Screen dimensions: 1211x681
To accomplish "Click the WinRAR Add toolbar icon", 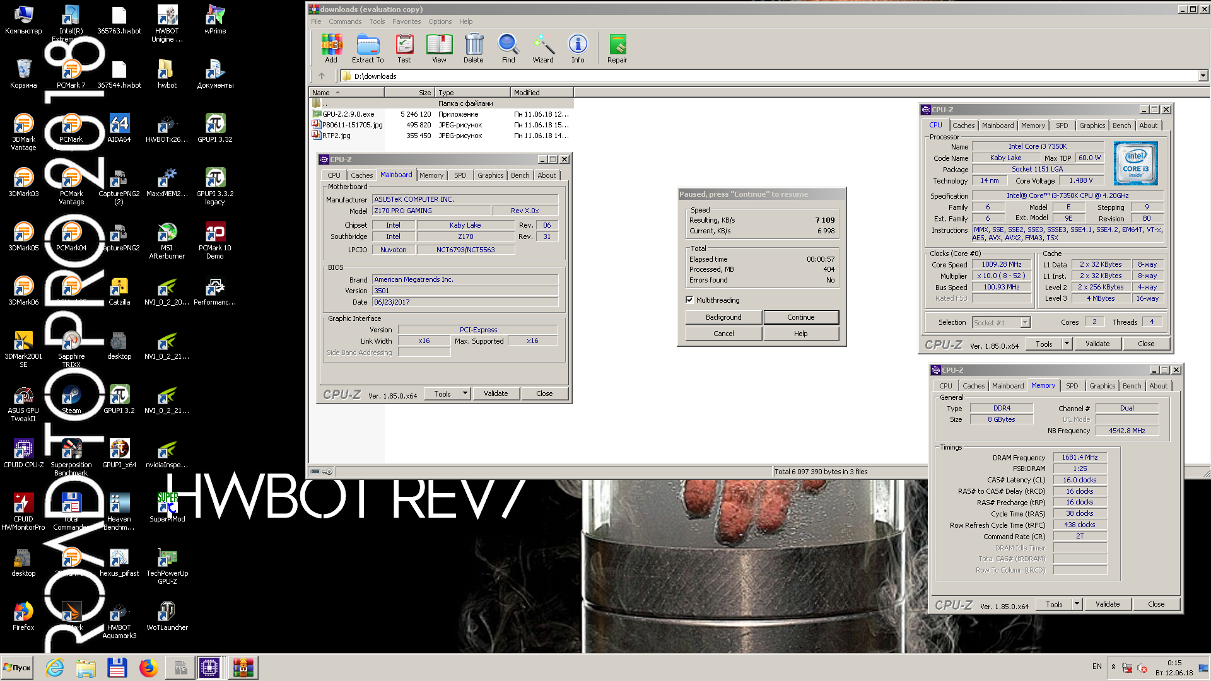I will click(x=331, y=49).
